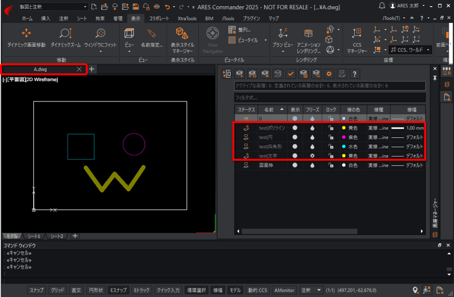Image resolution: width=454 pixels, height=297 pixels.
Task: Click the orange checkmark activate layer icon
Action: [291, 74]
